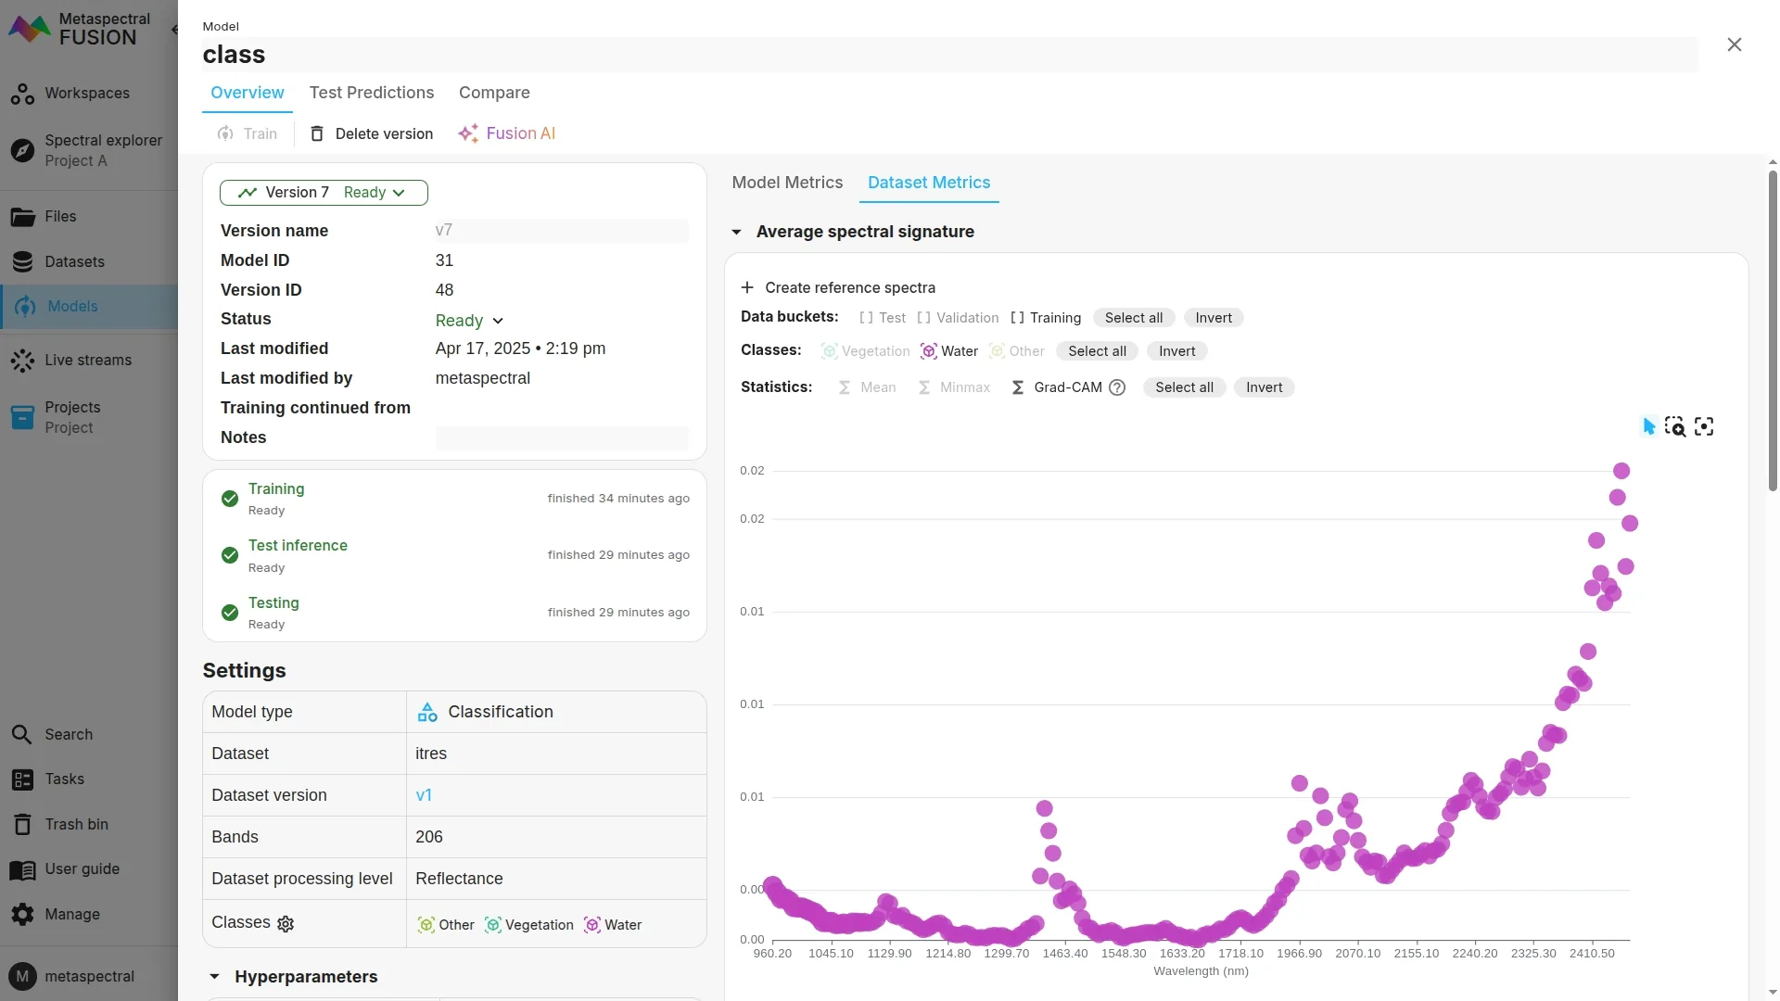
Task: Collapse the Average spectral signature section
Action: pyautogui.click(x=736, y=232)
